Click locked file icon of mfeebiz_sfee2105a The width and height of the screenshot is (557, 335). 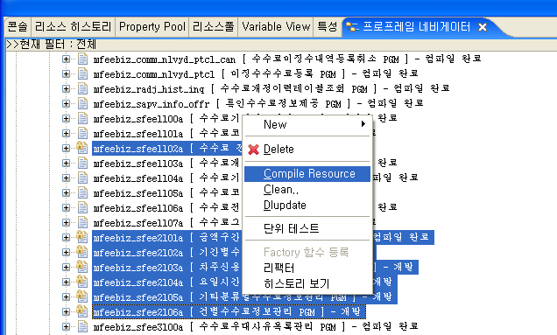coord(81,297)
